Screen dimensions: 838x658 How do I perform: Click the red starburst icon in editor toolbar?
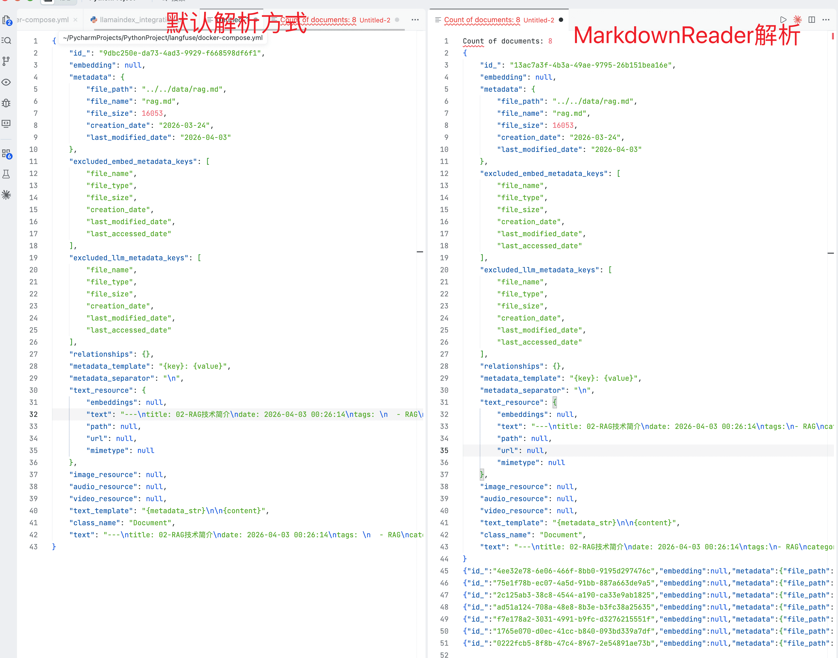coord(797,20)
